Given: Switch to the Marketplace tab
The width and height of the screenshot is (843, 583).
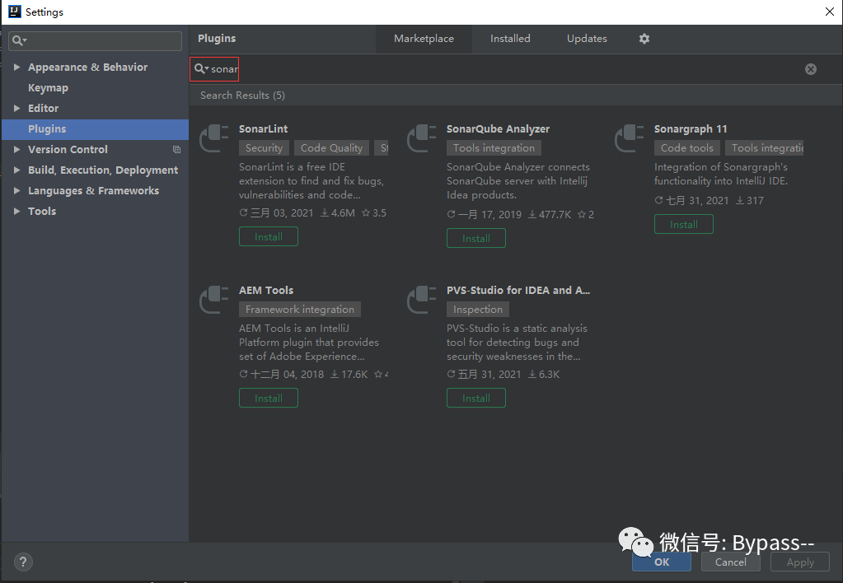Looking at the screenshot, I should tap(424, 39).
